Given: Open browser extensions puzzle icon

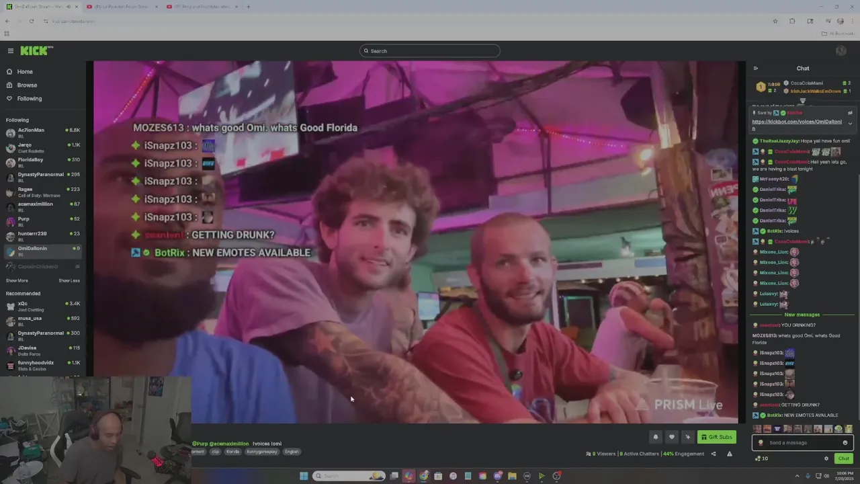Looking at the screenshot, I should coord(792,21).
